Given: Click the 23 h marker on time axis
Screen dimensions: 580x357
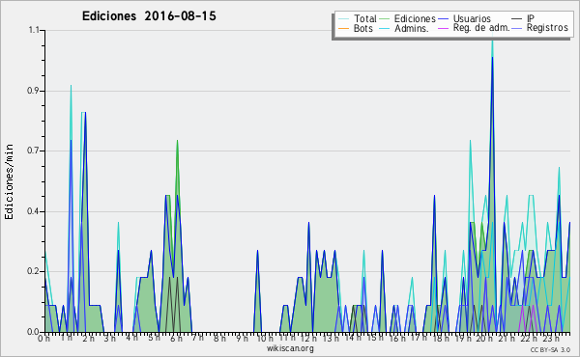Looking at the screenshot, I should click(x=551, y=339).
